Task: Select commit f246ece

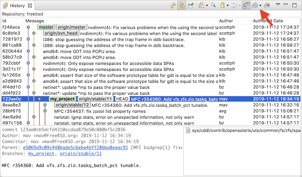Action: pos(151,27)
